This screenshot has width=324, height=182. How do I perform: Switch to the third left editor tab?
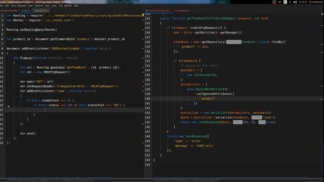[x=42, y=11]
